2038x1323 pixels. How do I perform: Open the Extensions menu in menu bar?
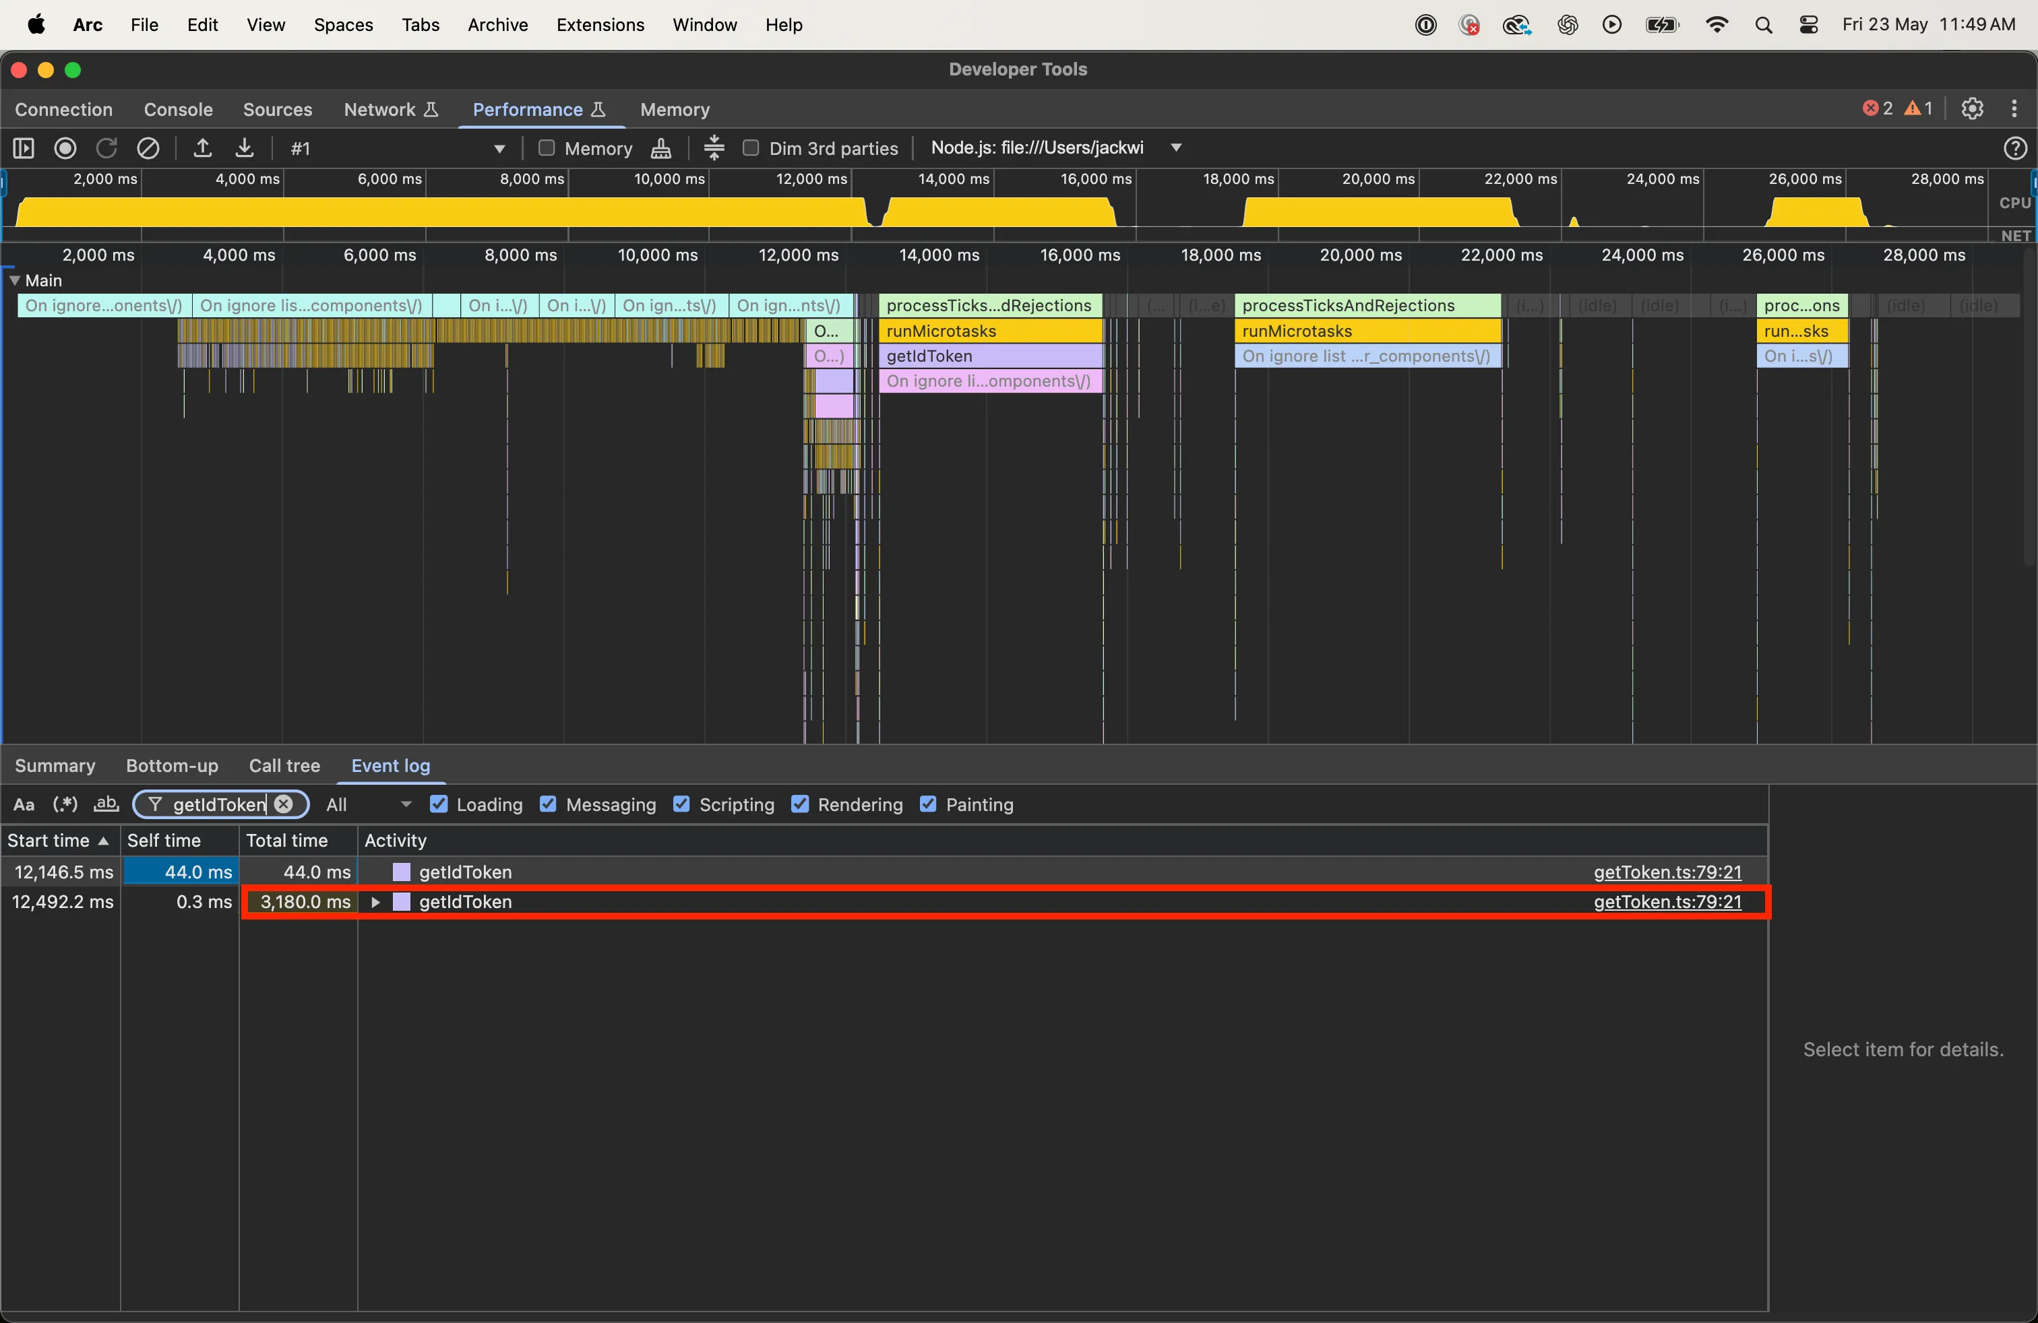pyautogui.click(x=600, y=25)
